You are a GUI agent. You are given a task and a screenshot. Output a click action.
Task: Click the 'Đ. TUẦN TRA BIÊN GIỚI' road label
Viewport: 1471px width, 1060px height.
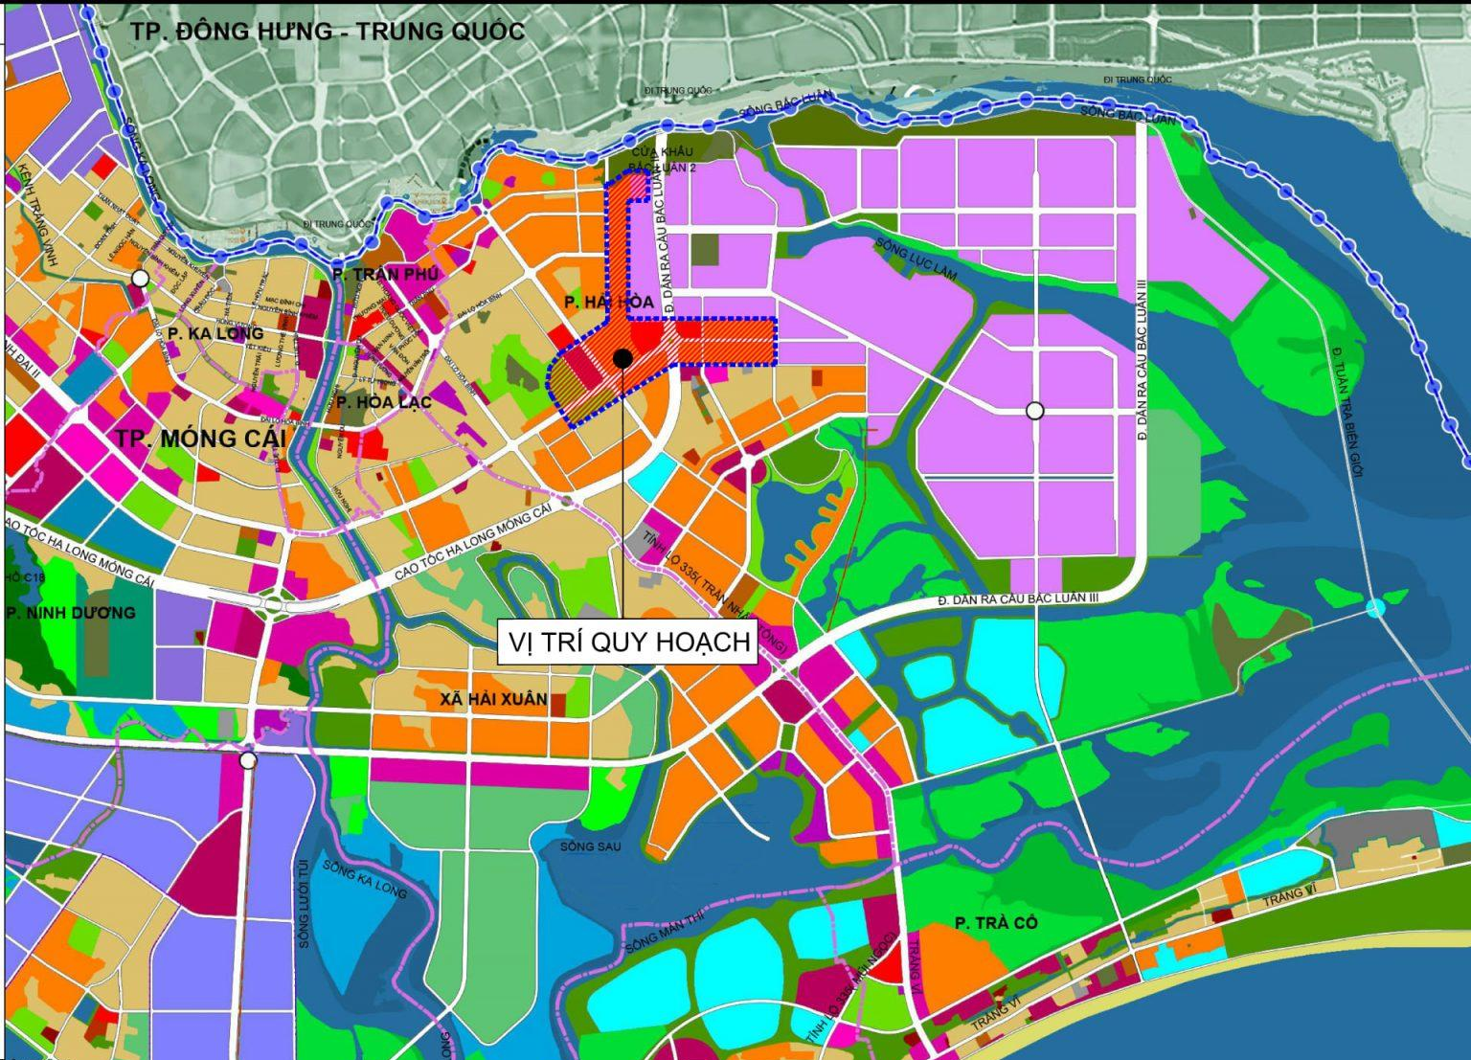tap(1347, 412)
